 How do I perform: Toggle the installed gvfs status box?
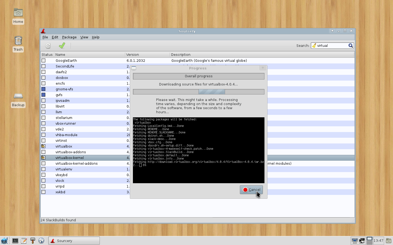point(43,95)
